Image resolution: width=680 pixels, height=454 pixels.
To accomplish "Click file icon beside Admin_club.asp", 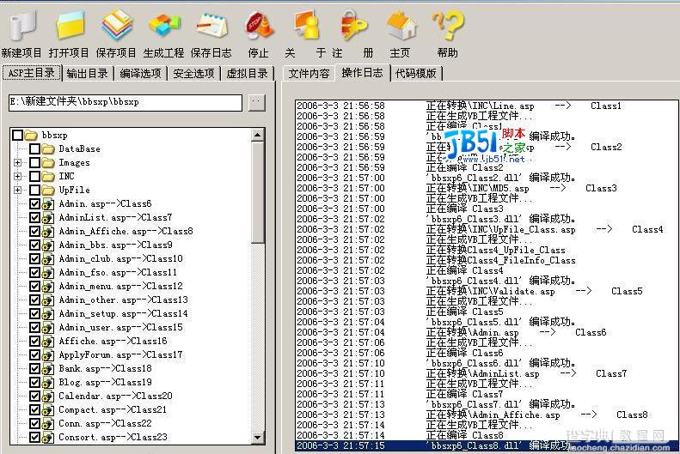I will (48, 259).
